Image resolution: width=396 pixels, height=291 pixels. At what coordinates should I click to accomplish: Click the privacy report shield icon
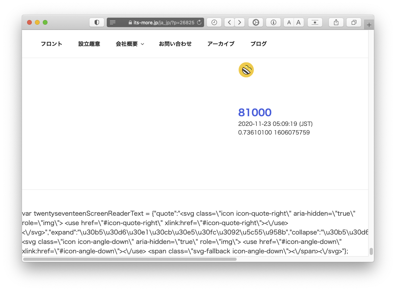[97, 22]
